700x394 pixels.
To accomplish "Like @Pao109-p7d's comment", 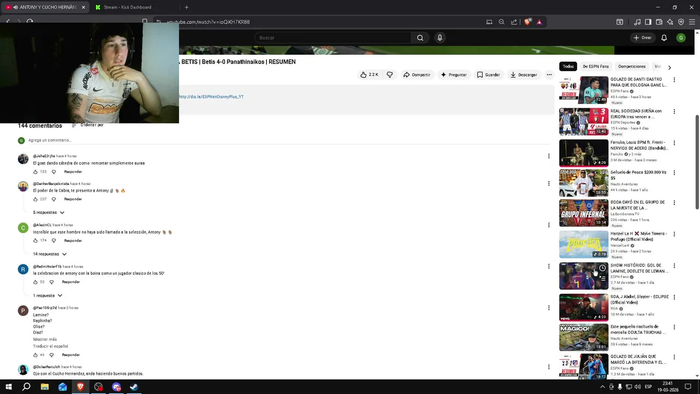I will click(36, 355).
